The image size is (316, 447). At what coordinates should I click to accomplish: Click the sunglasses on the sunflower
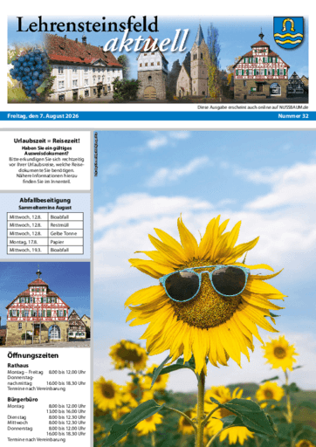(x=204, y=282)
